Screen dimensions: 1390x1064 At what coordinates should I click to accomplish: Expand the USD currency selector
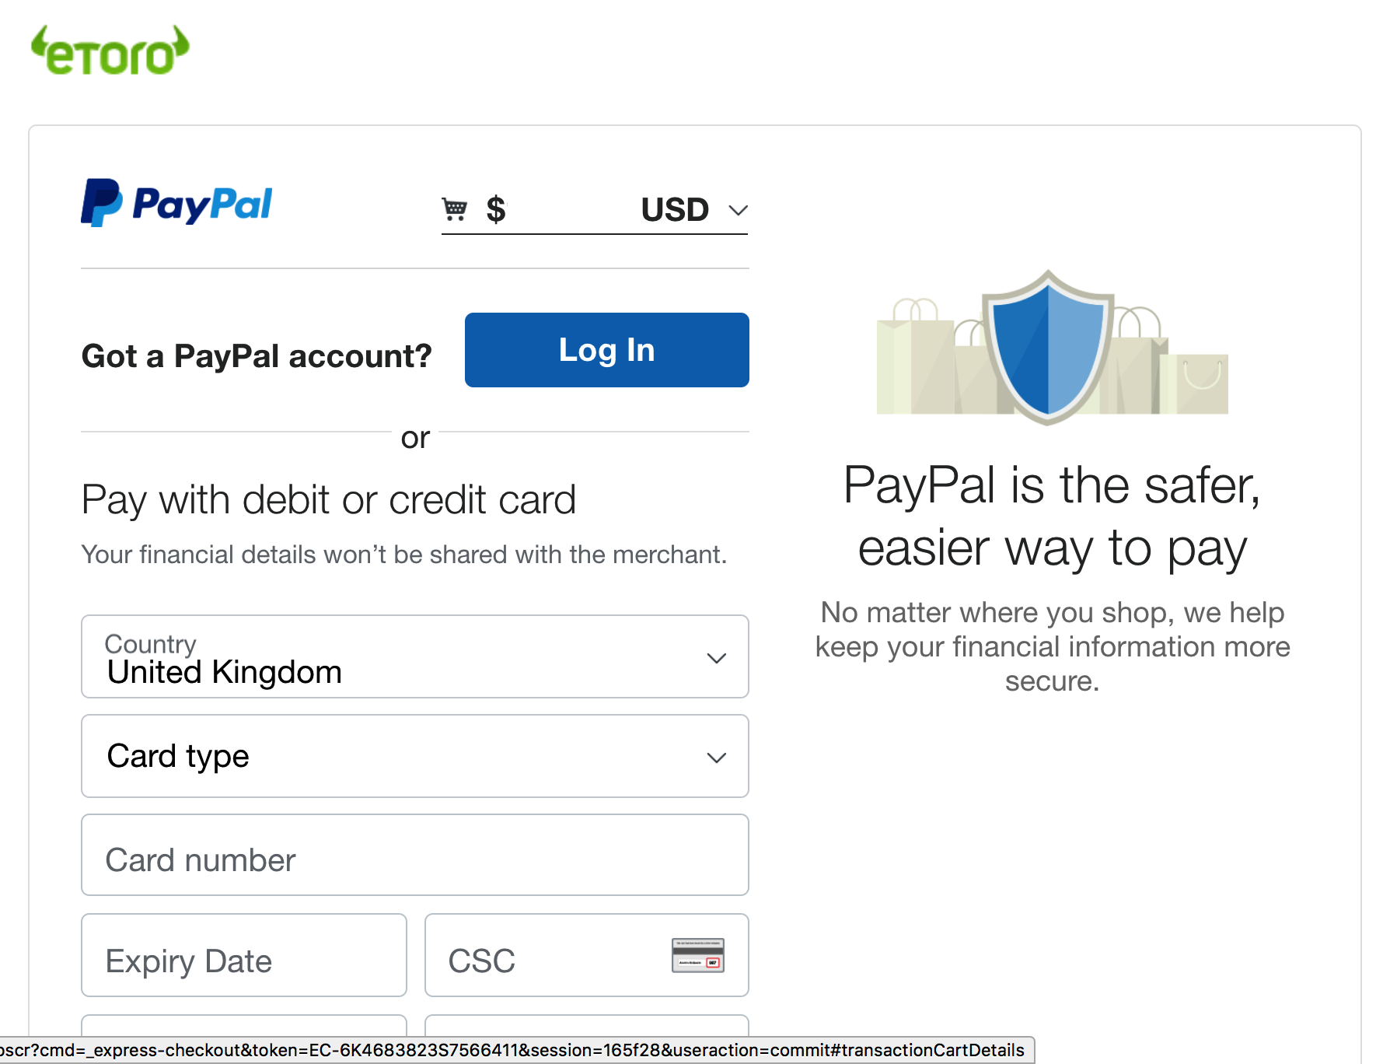(694, 210)
